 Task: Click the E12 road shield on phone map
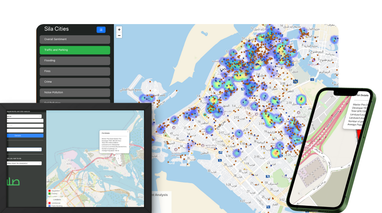pyautogui.click(x=306, y=148)
